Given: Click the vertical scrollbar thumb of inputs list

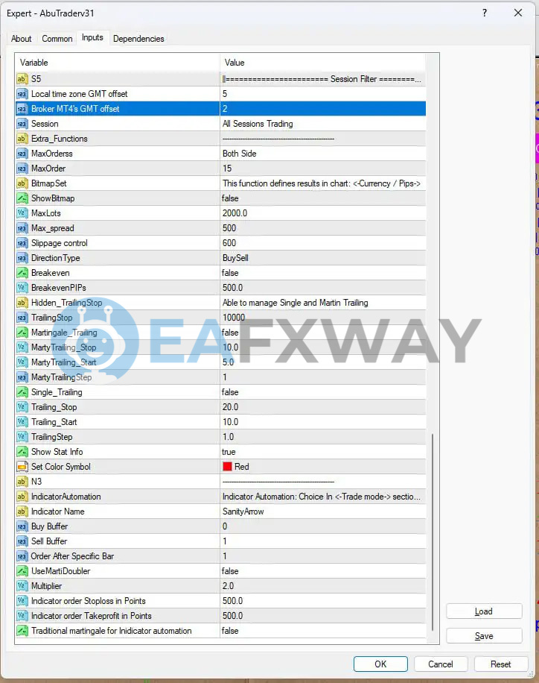Looking at the screenshot, I should click(433, 532).
